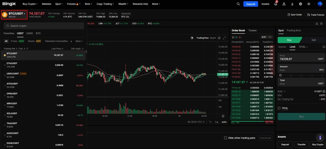Open Rewards Hub in top menu
The image size is (326, 149).
140,4
